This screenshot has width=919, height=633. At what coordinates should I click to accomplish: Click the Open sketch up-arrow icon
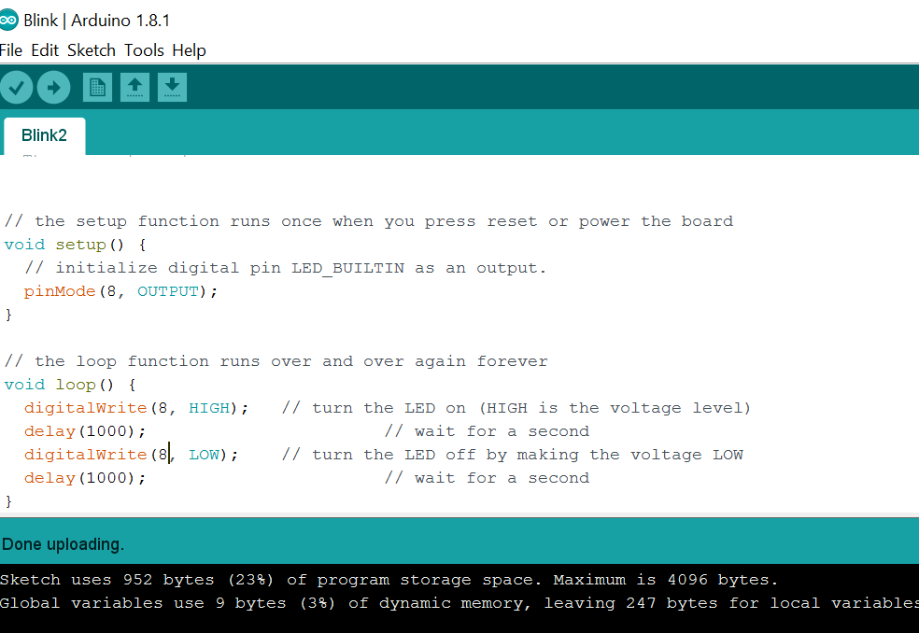(134, 88)
